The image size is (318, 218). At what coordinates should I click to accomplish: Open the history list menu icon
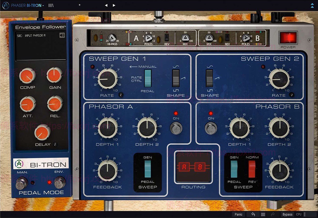[x=263, y=214]
